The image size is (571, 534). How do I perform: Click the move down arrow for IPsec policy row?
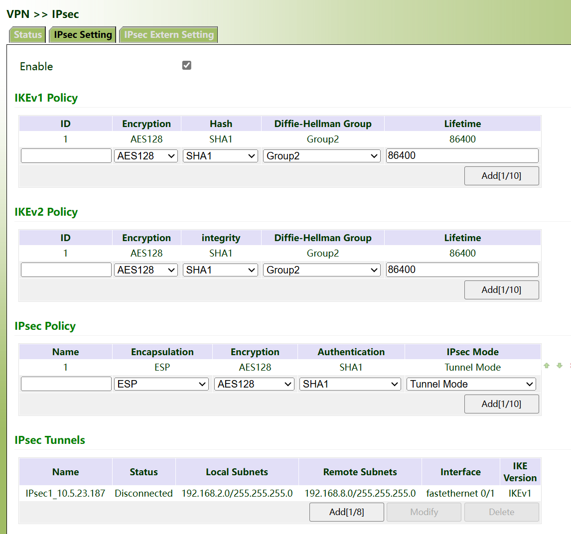coord(560,366)
